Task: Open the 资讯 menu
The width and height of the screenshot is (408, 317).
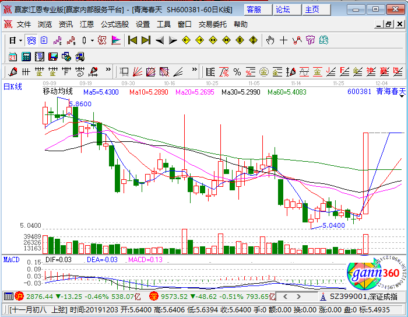Action: (66, 25)
